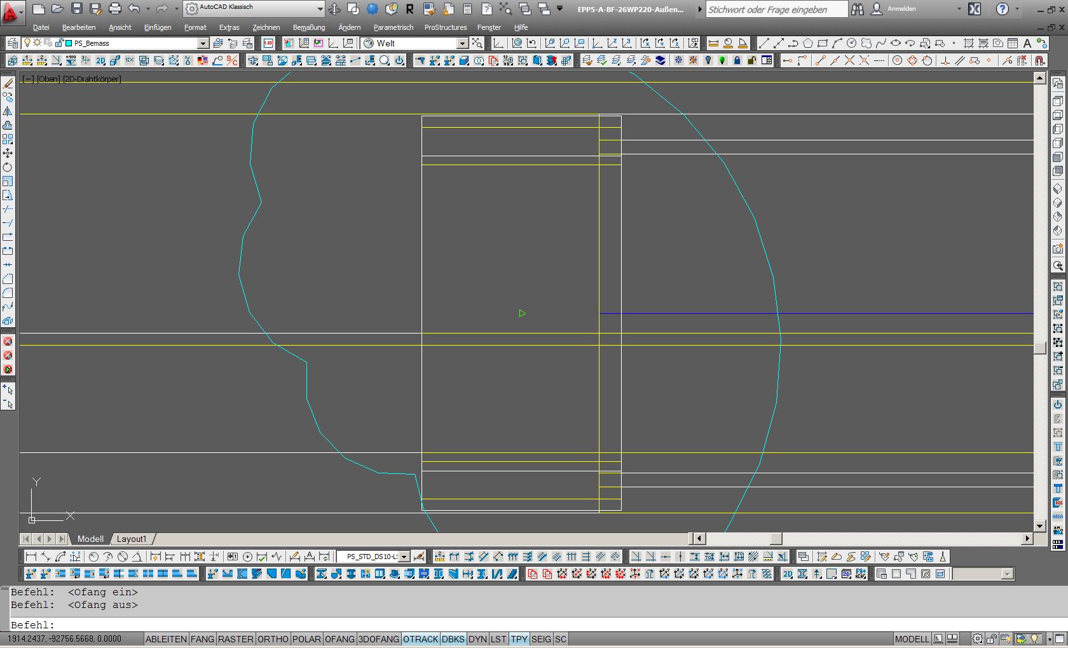The height and width of the screenshot is (648, 1068).
Task: Click the Plot printer icon
Action: click(115, 9)
